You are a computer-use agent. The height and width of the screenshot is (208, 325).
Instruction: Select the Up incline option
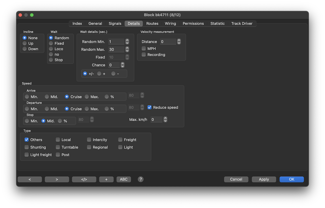point(25,43)
